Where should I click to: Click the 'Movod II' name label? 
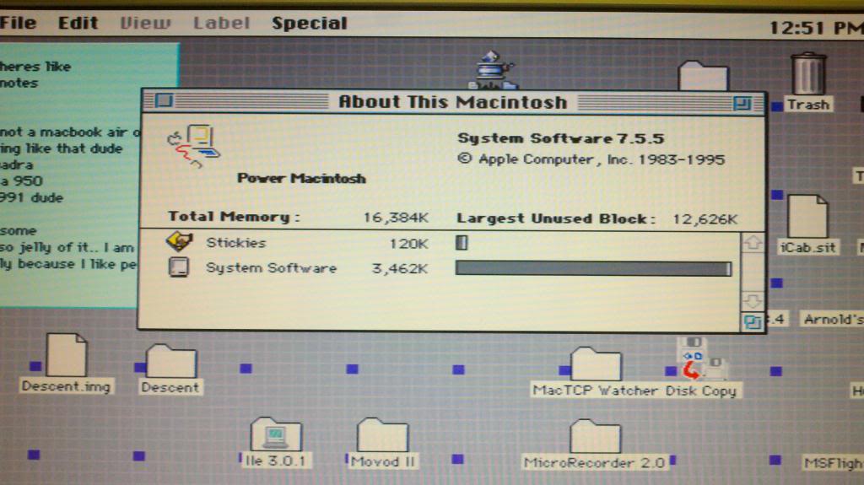(x=382, y=461)
